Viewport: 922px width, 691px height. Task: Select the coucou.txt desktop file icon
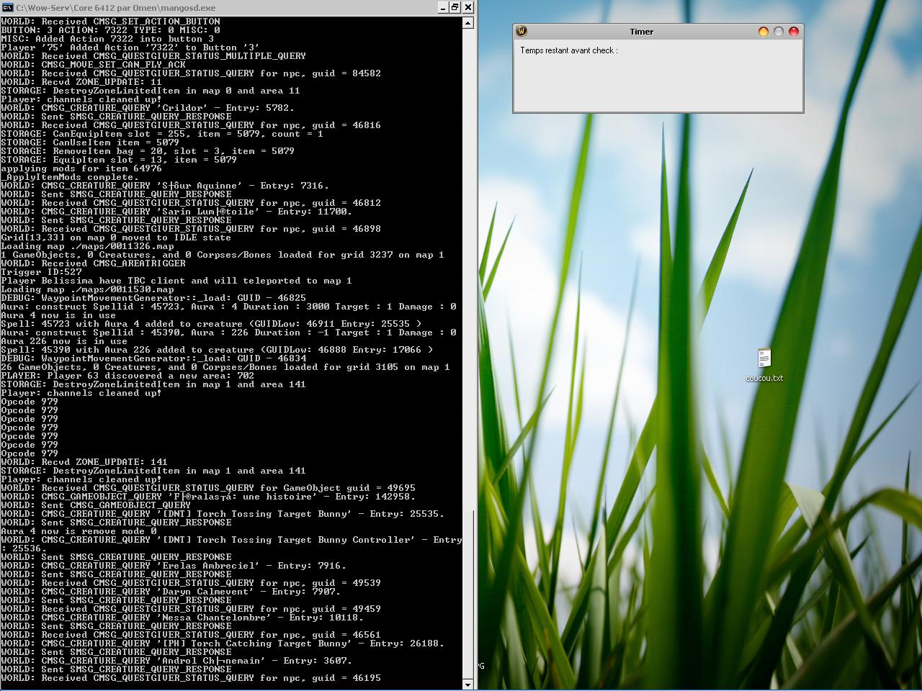coord(764,358)
